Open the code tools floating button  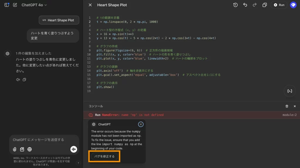click(x=289, y=91)
